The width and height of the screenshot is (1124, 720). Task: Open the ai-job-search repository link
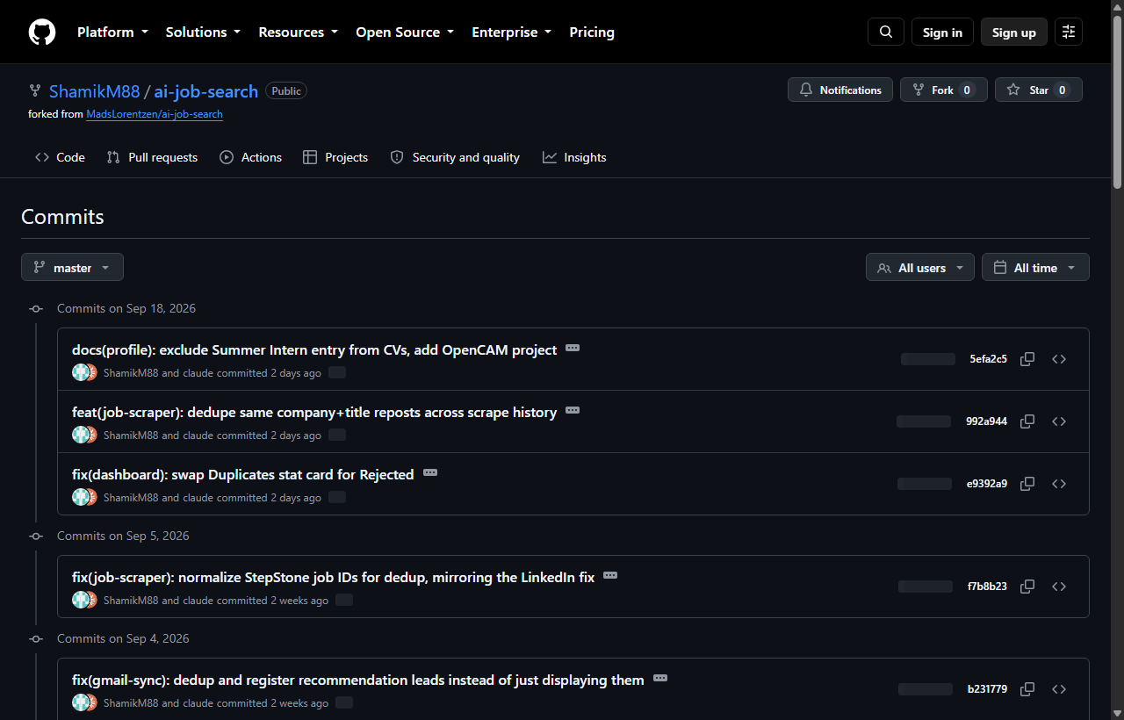point(206,91)
